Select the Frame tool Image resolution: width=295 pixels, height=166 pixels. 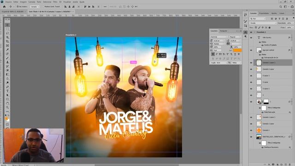7,46
